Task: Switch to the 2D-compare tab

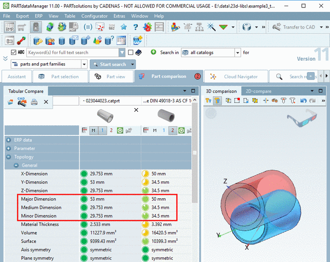Action: (258, 91)
